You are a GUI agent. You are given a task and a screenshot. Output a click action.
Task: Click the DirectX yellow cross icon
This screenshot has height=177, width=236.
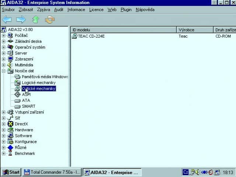10,124
